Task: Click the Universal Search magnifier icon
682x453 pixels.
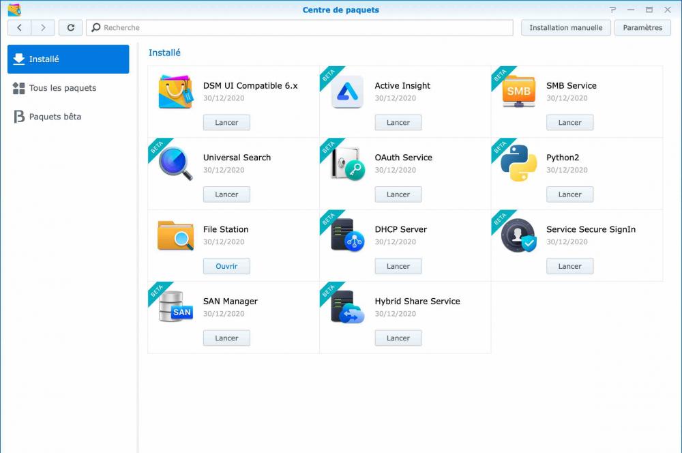Action: pyautogui.click(x=175, y=164)
